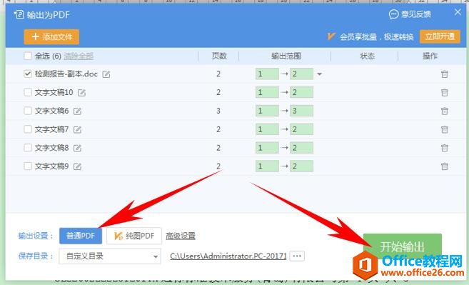Open 高级设置 advanced settings link

point(181,236)
